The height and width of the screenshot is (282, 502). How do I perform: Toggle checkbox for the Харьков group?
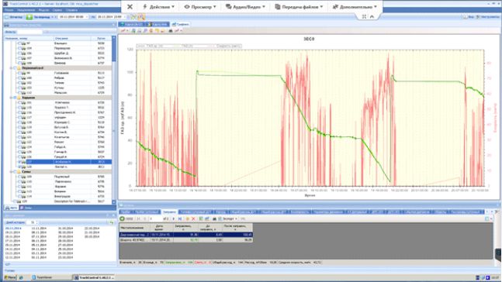[x=15, y=98]
